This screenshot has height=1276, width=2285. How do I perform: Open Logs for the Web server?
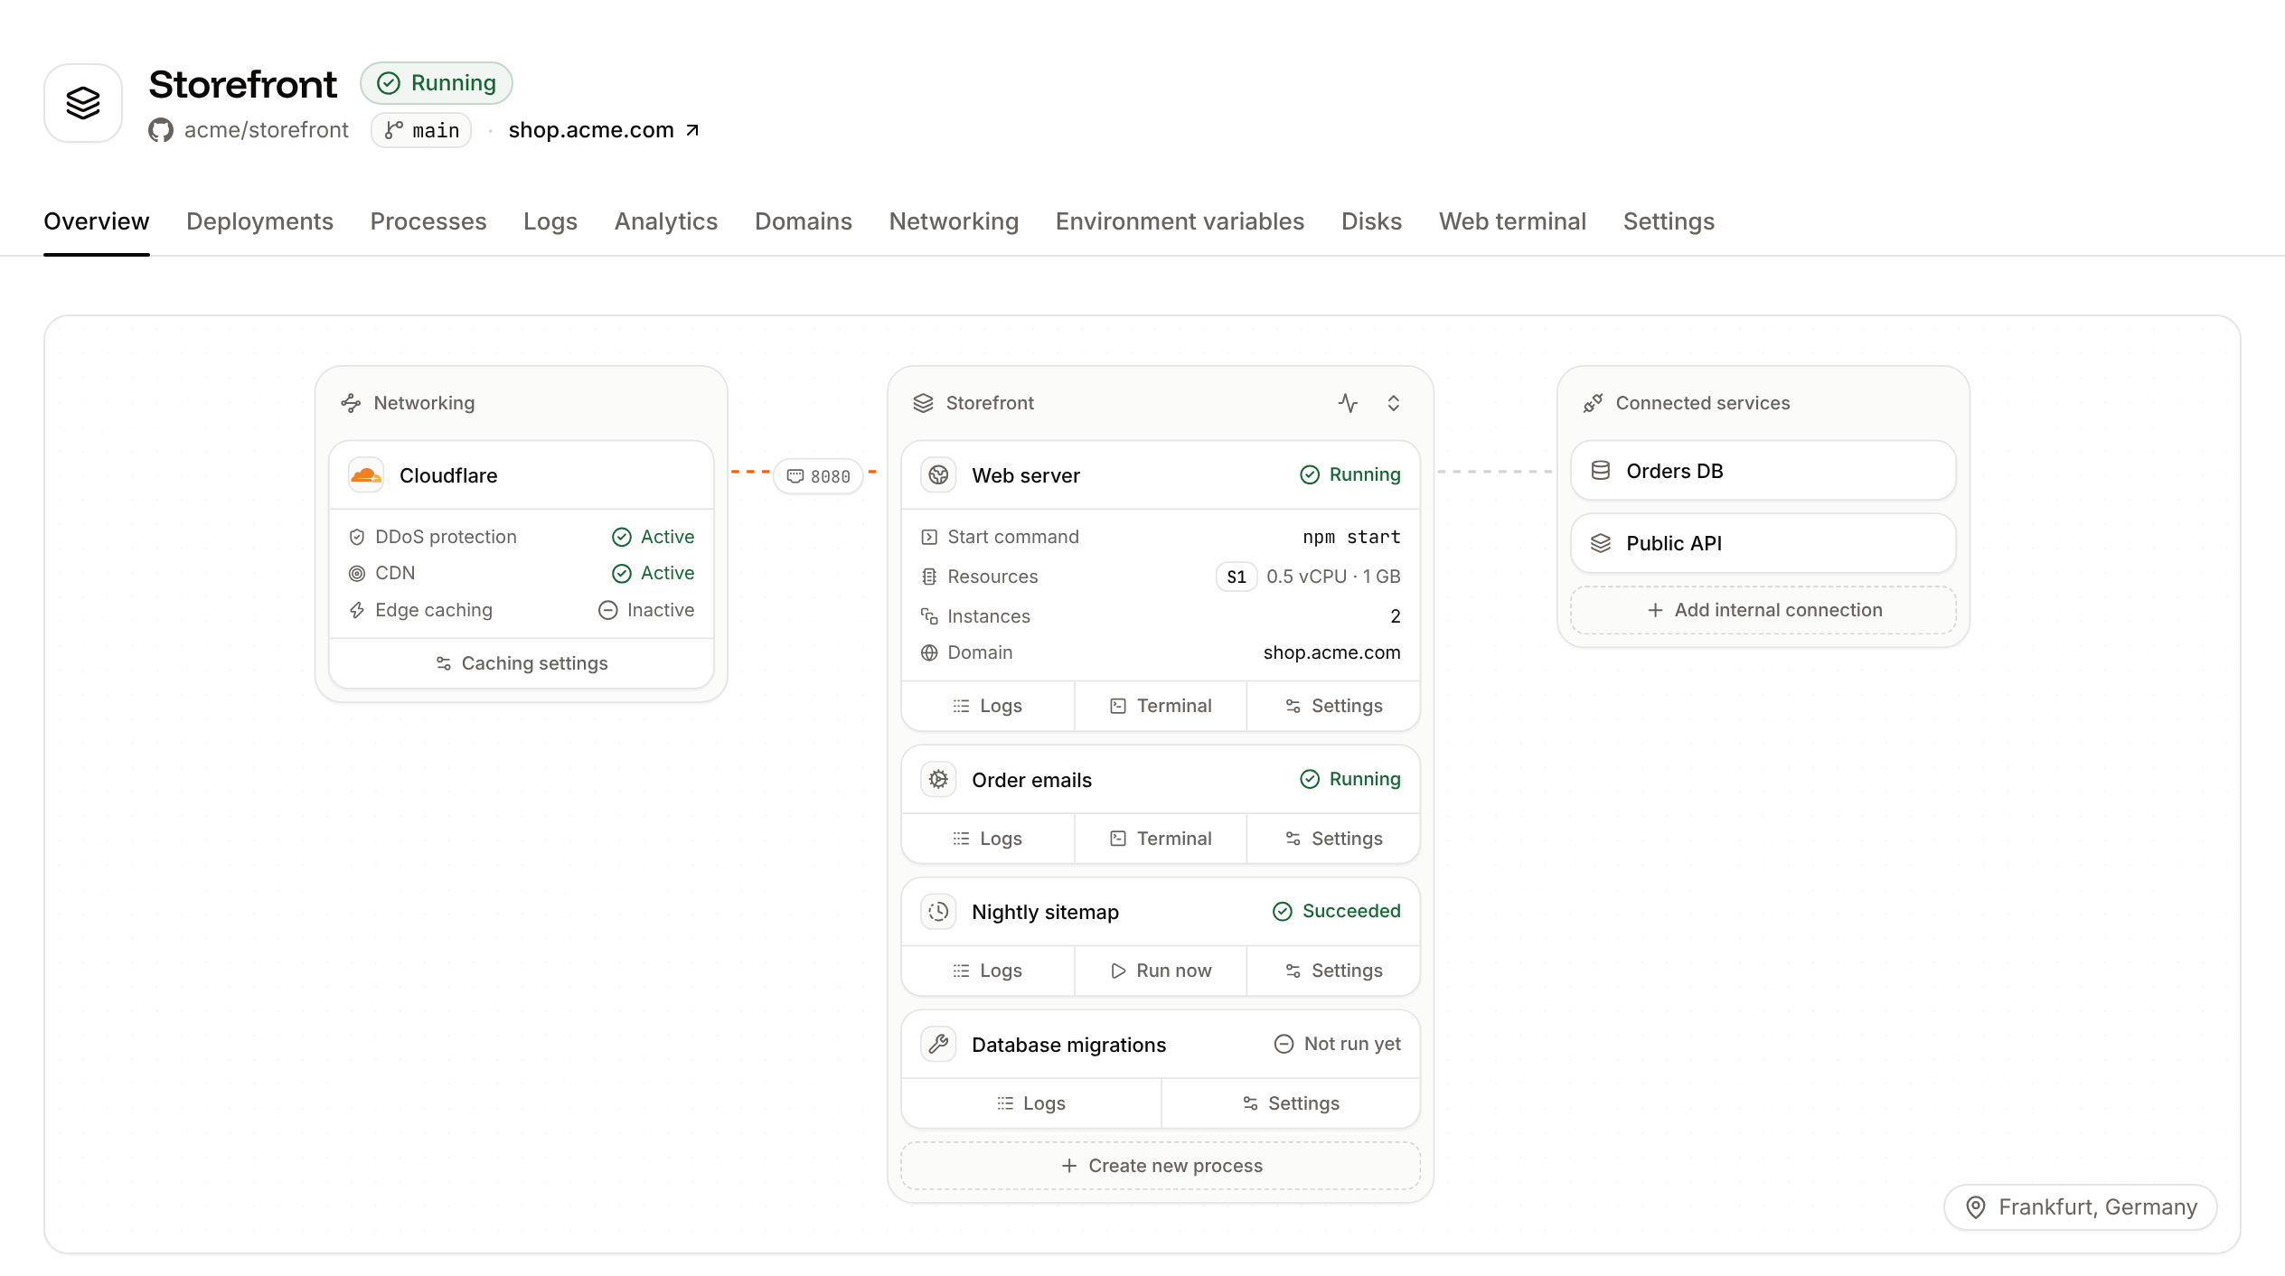988,706
